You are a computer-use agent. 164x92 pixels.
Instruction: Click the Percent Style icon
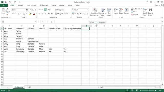pyautogui.click(x=78, y=14)
